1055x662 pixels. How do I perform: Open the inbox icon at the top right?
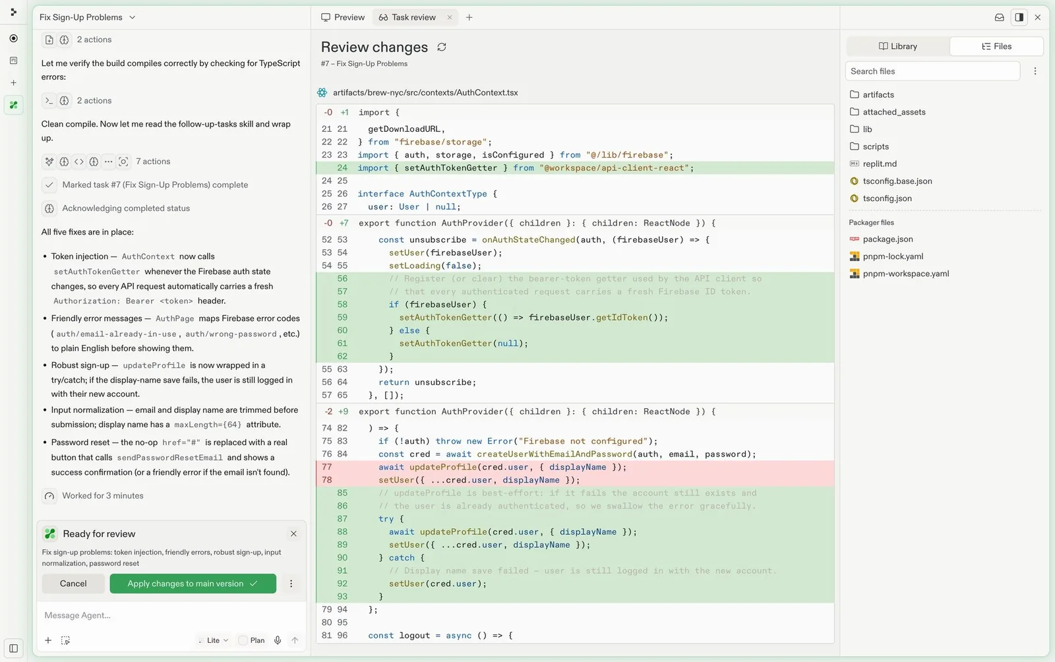click(1000, 17)
